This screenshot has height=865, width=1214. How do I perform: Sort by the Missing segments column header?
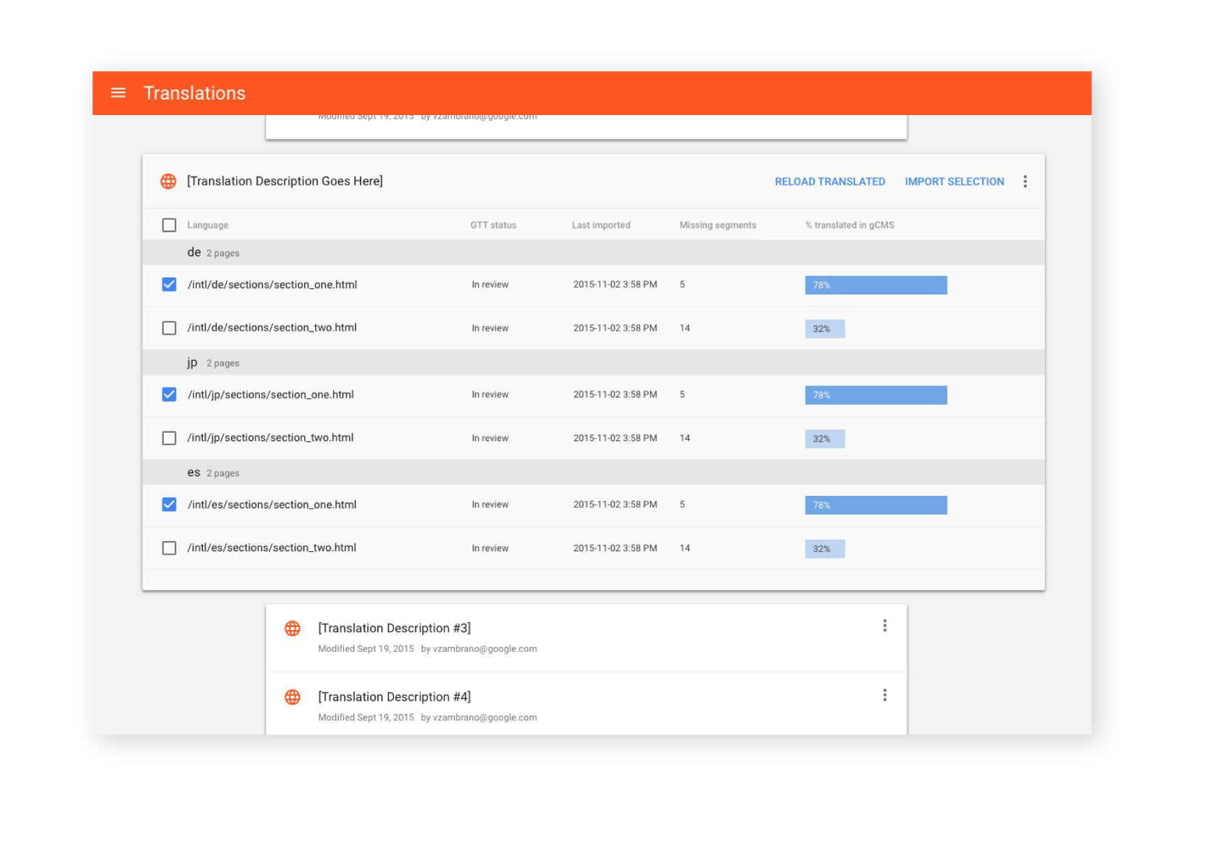tap(717, 225)
